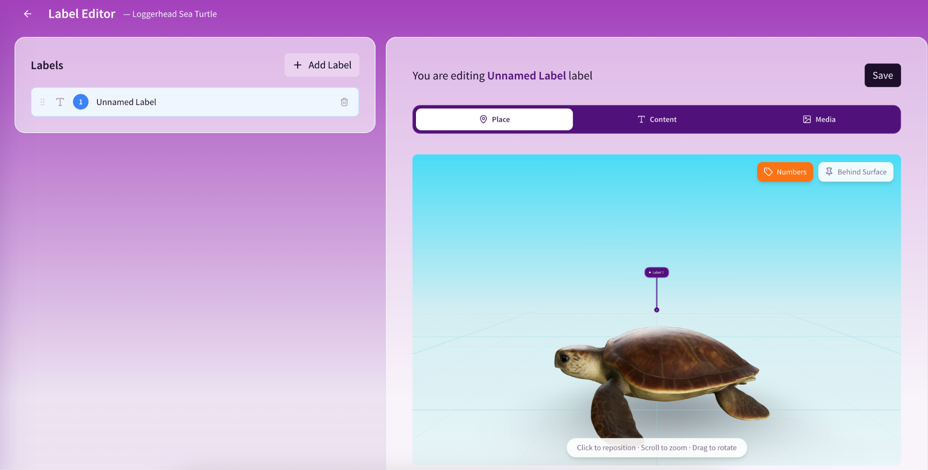This screenshot has width=928, height=470.
Task: Delete Unnamed Label with trash icon
Action: pyautogui.click(x=344, y=102)
